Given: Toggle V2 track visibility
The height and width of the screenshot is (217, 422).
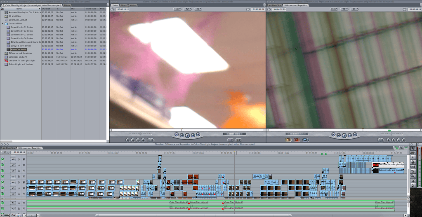Looking at the screenshot, I should coord(2,194).
